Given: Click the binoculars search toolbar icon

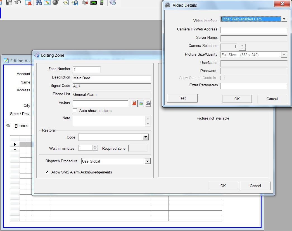Looking at the screenshot, I should (39, 2).
